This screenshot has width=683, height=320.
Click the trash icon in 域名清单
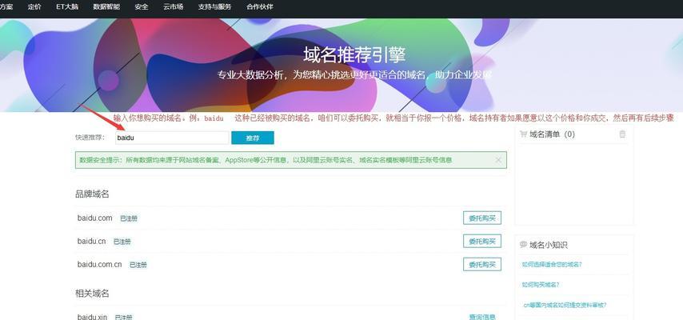coord(622,134)
